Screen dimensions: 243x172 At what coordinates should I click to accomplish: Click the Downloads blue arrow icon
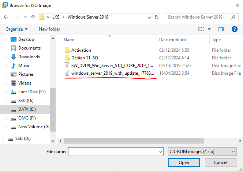pyautogui.click(x=14, y=57)
